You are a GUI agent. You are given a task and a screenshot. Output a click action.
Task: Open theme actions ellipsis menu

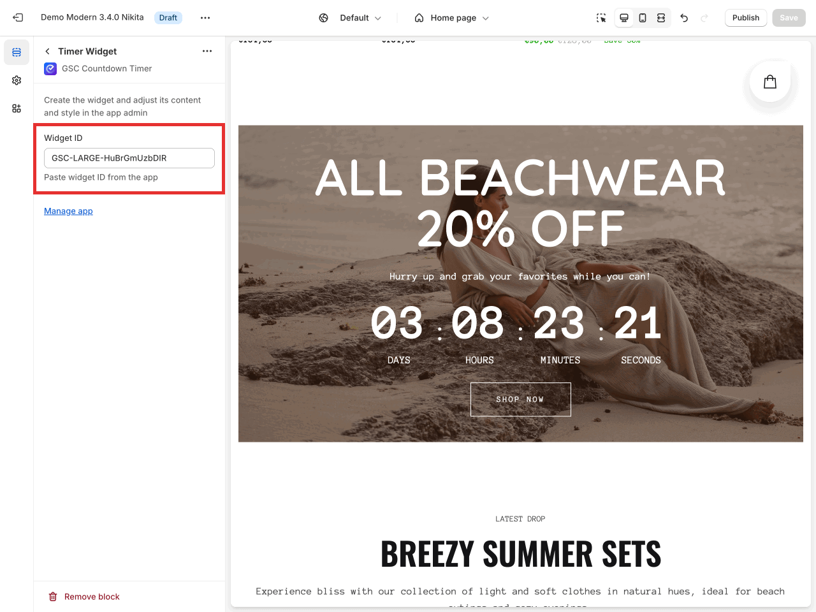205,18
